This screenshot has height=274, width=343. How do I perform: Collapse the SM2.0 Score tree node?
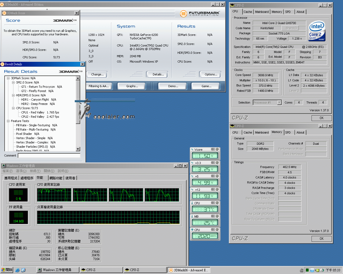tap(13, 82)
